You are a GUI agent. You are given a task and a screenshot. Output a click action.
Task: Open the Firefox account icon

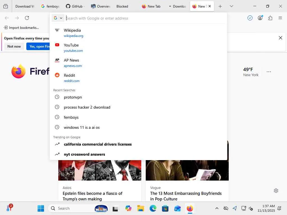[260, 18]
